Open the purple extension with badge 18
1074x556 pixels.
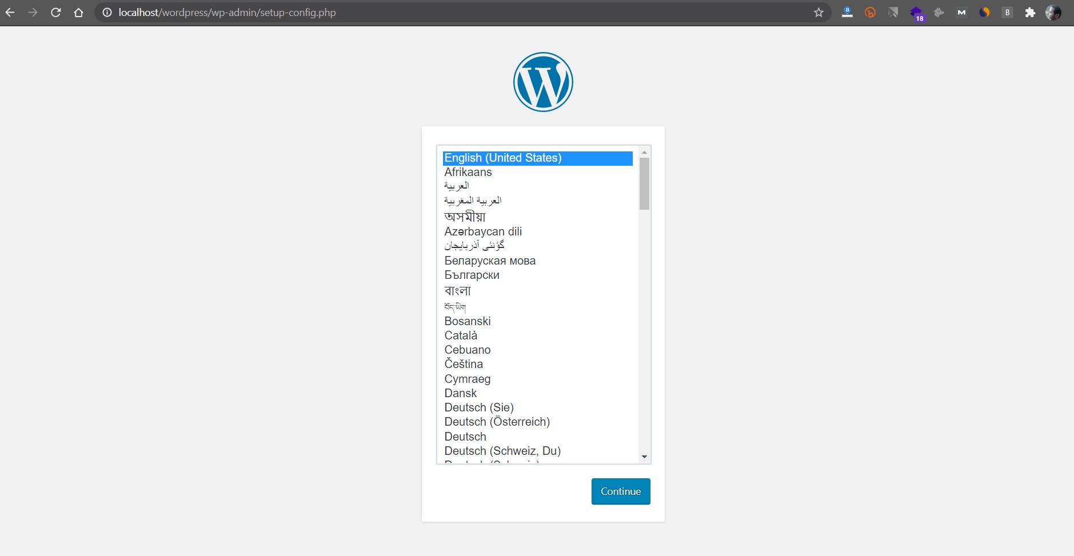tap(917, 14)
